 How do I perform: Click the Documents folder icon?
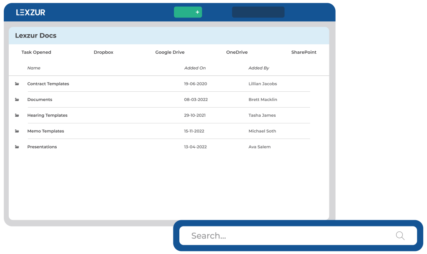[x=17, y=100]
